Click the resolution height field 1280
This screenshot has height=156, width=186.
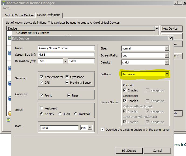pos(81,61)
